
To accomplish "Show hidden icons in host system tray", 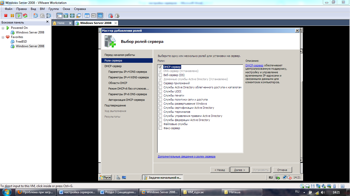I will point(304,192).
